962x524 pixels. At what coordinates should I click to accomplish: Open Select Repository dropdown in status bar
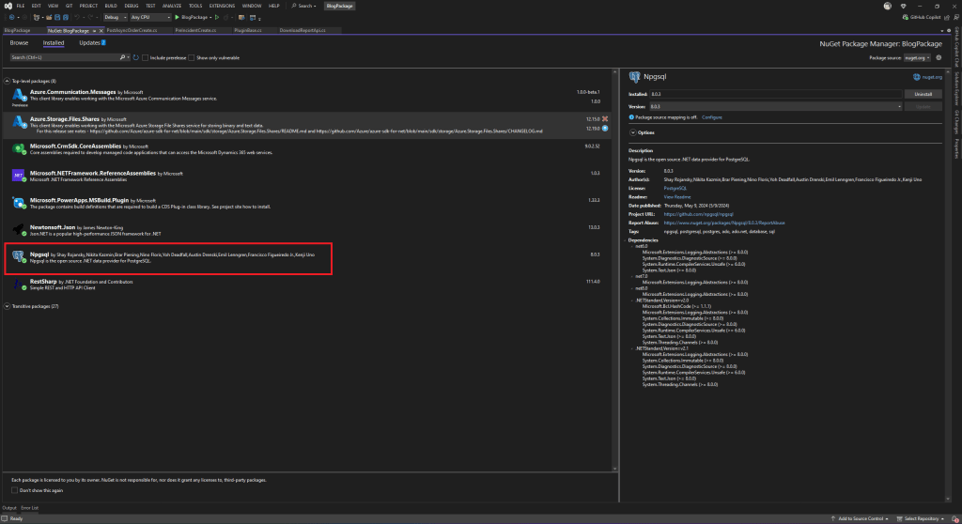[921, 519]
